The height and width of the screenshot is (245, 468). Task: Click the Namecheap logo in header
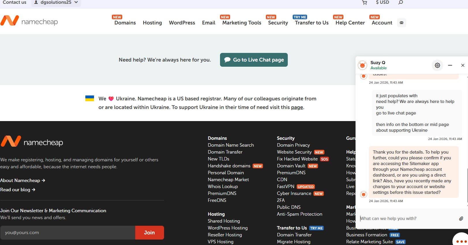point(29,21)
